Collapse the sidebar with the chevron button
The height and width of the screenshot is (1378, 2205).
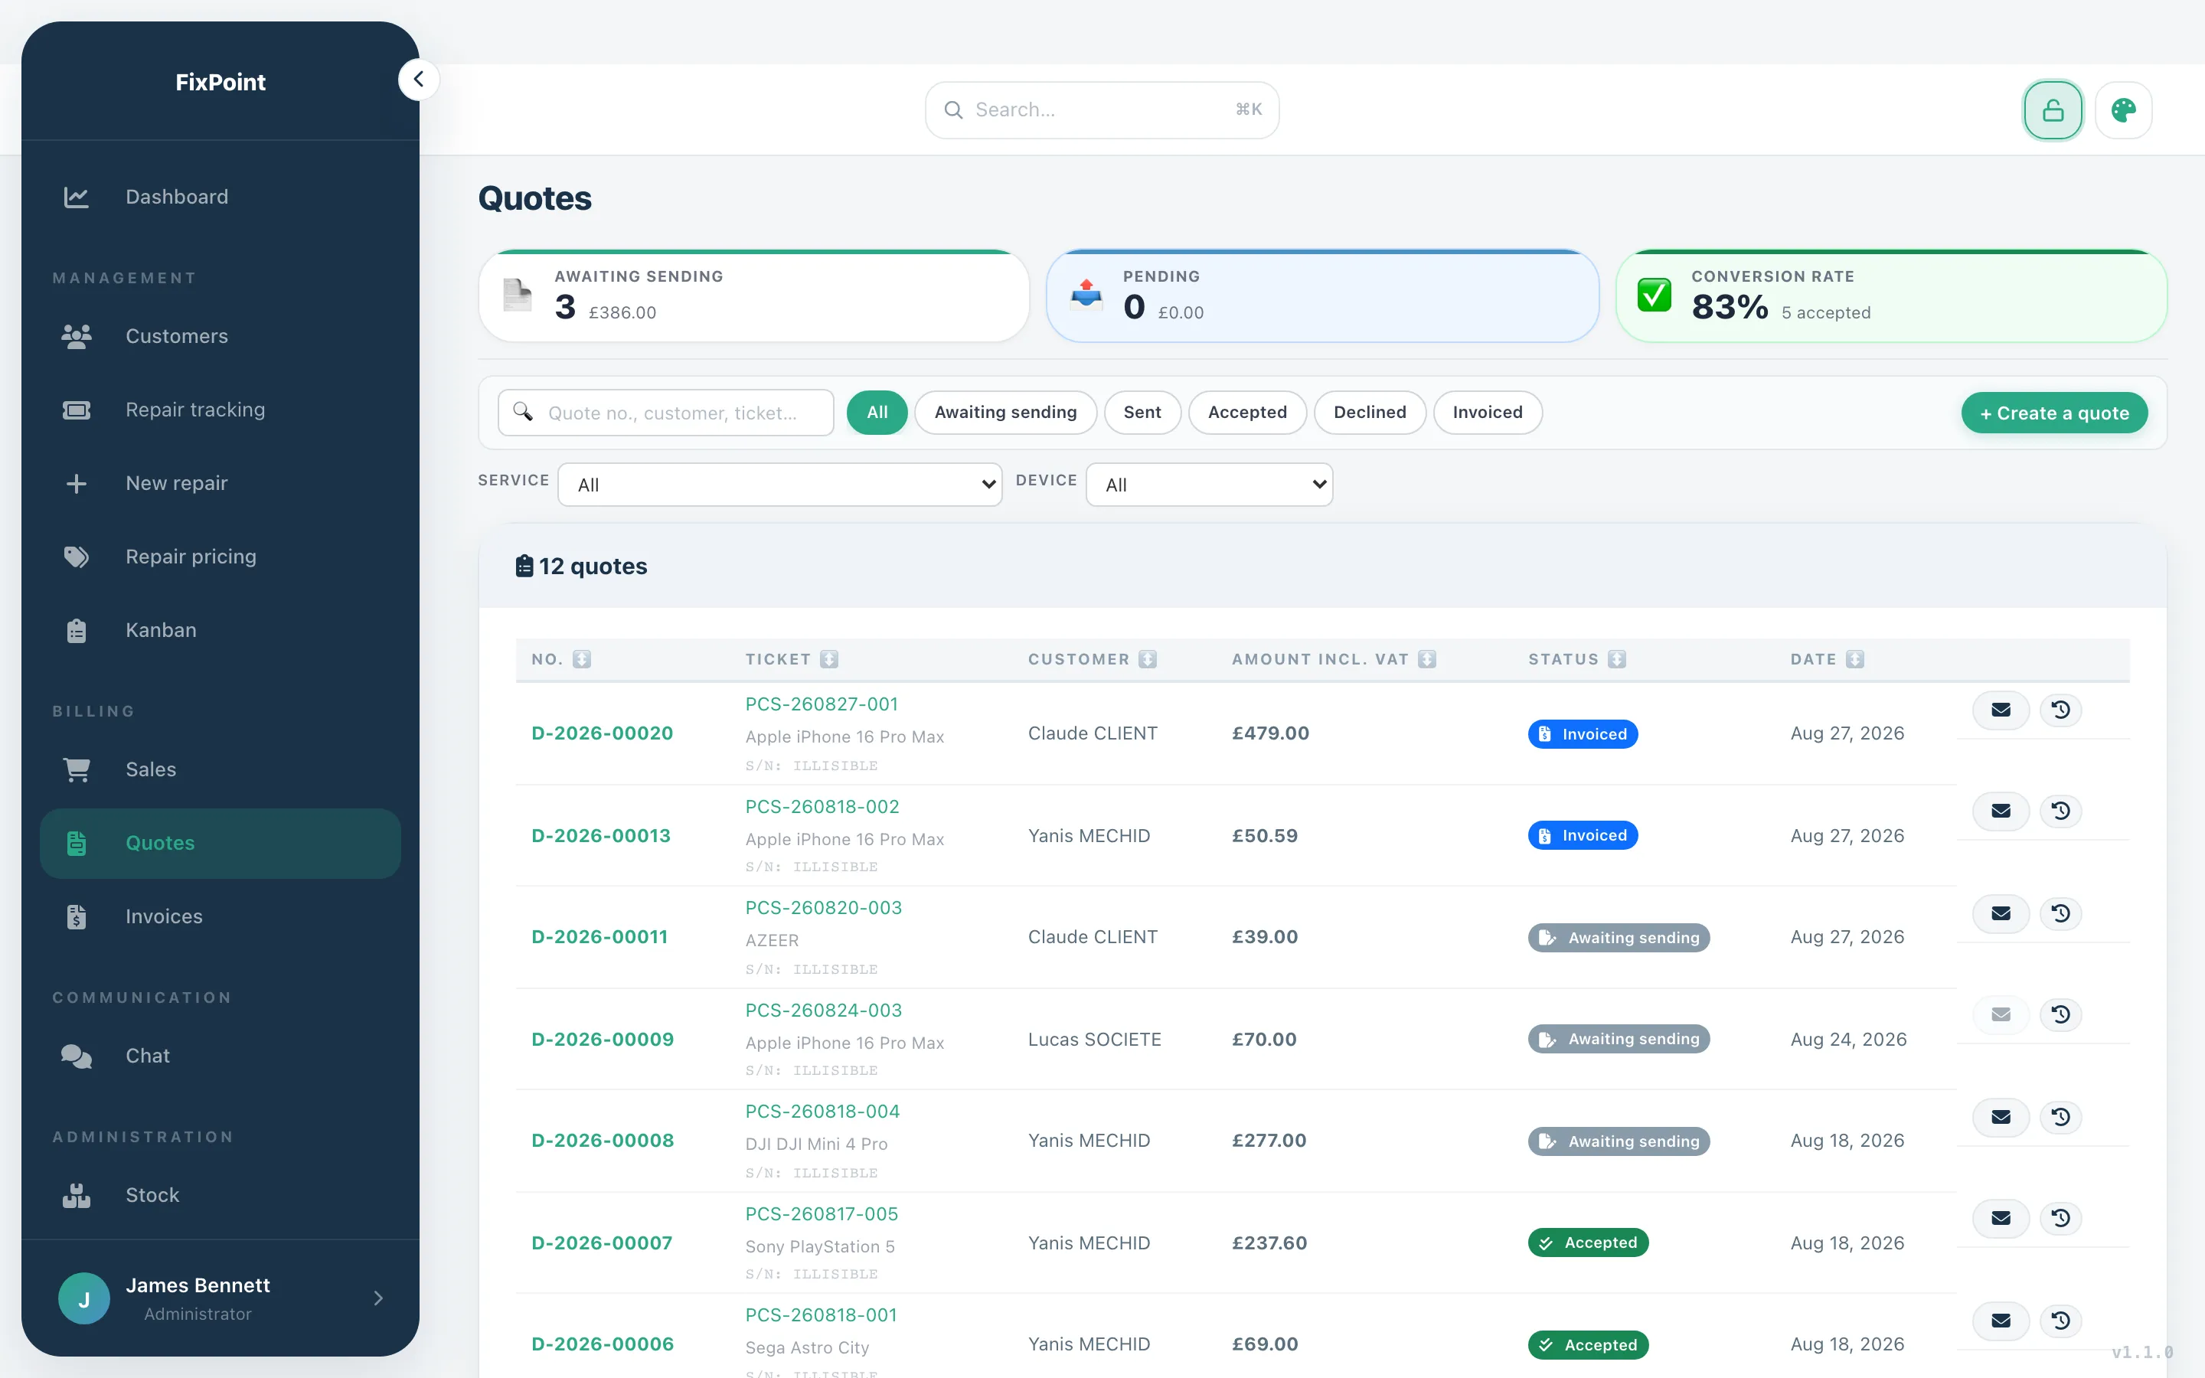click(418, 80)
